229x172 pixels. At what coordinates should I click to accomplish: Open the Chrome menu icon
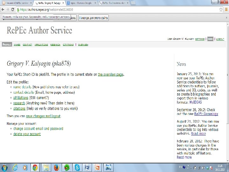pos(226,10)
